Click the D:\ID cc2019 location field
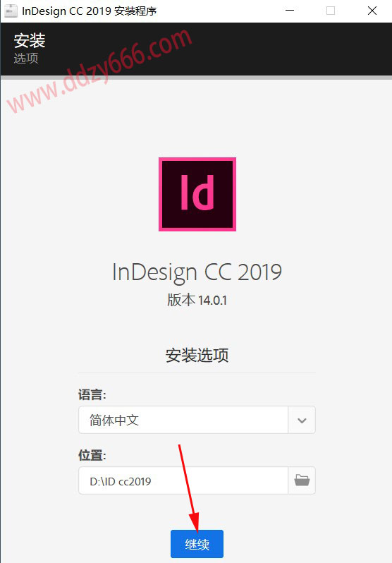392x563 pixels. 183,480
